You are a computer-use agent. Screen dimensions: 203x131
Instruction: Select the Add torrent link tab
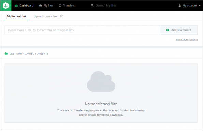point(16,16)
